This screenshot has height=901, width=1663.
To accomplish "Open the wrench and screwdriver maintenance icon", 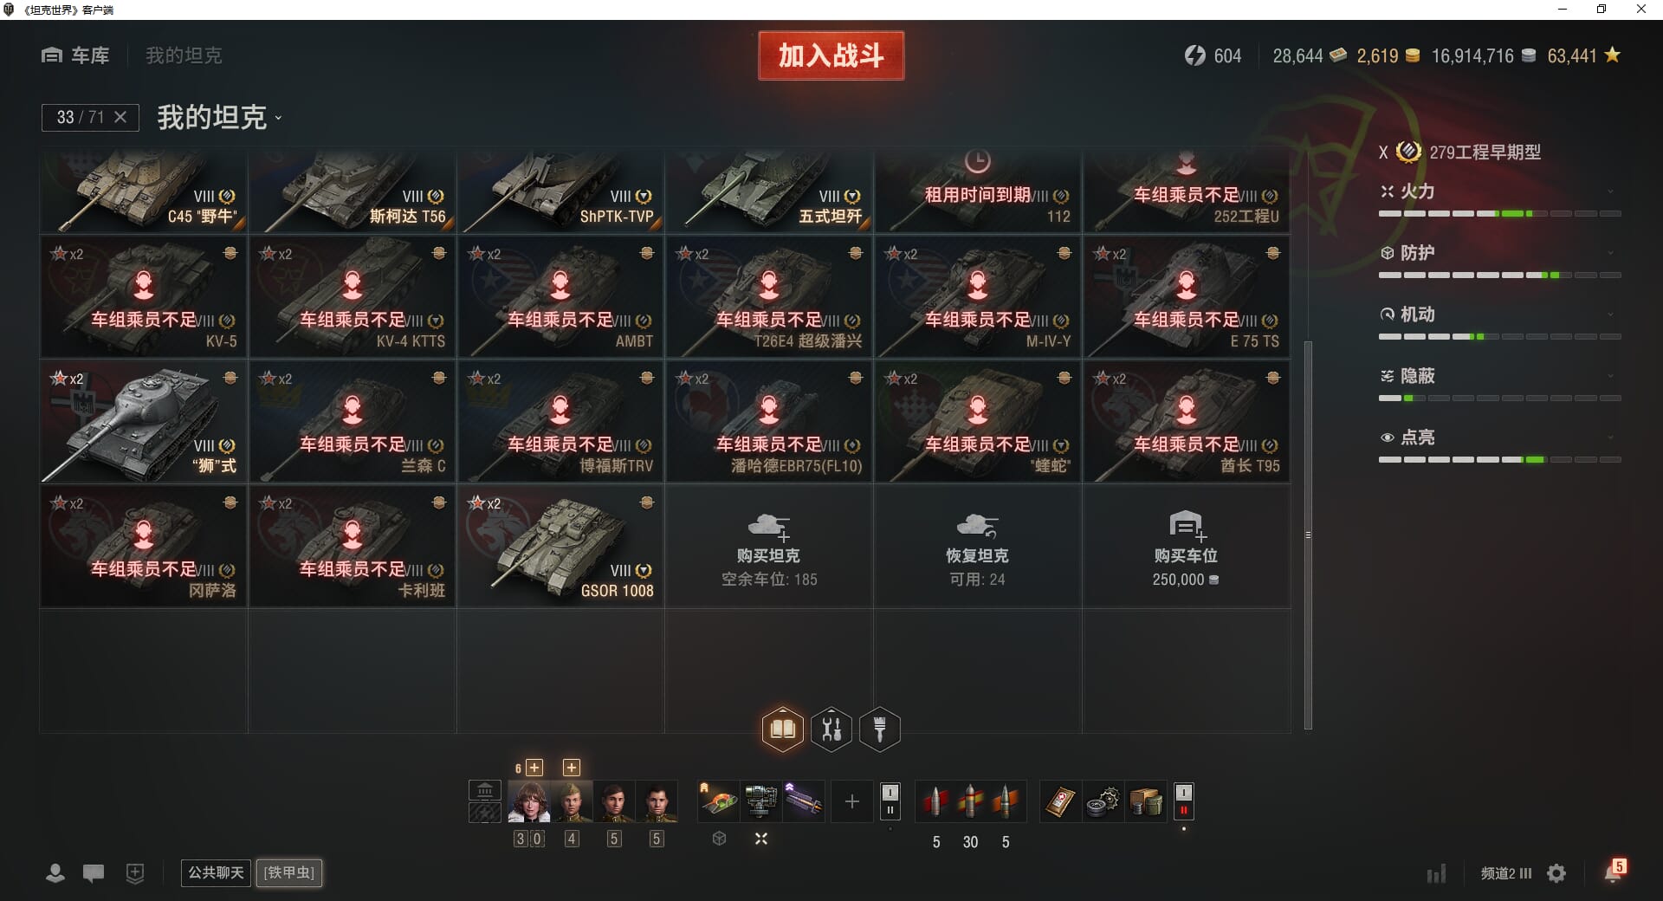I will 831,729.
